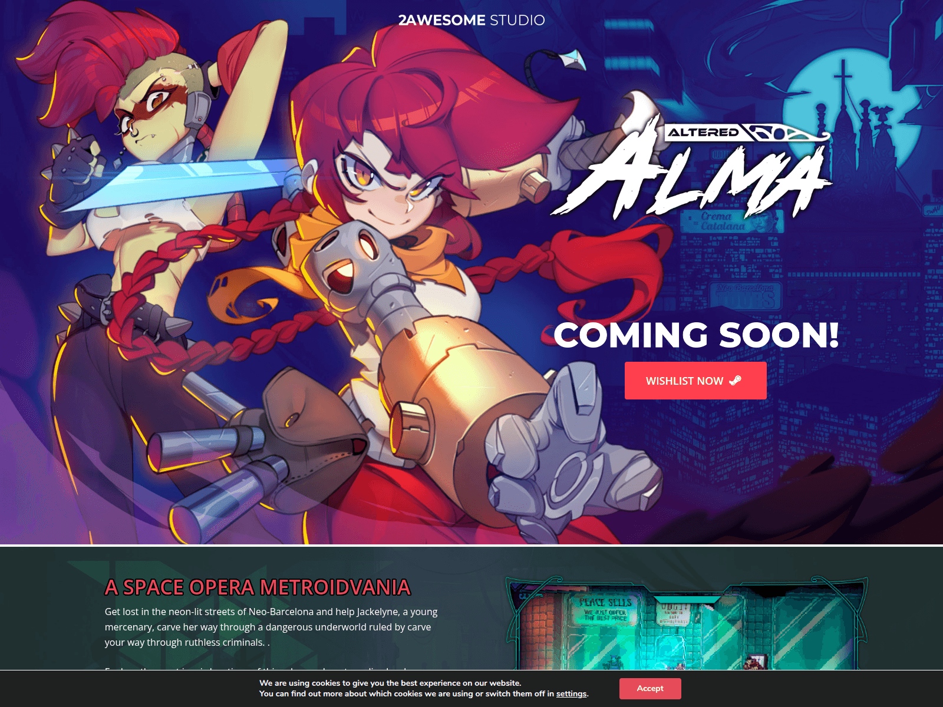Click the Neo-Barcelona description paragraph
943x707 pixels.
click(x=271, y=627)
